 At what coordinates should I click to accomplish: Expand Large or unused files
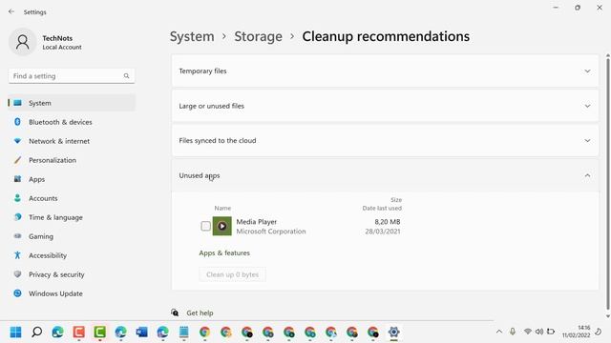click(385, 106)
